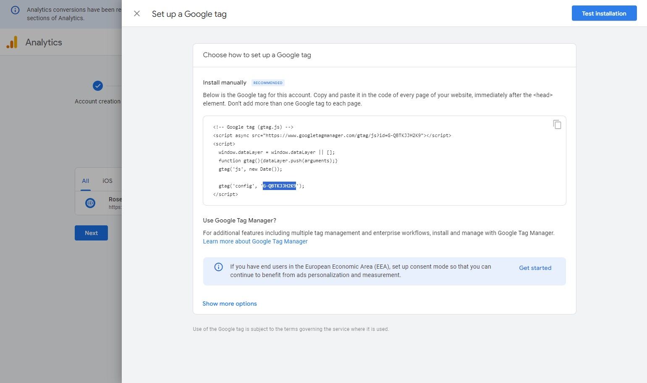Click the info icon in EEA notice
This screenshot has width=647, height=383.
point(218,267)
